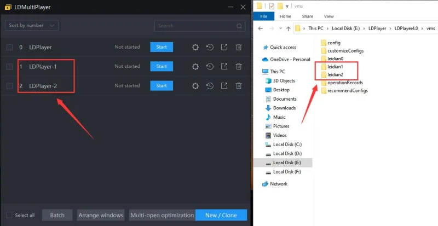Select This PC in the navigation pane
Image resolution: width=438 pixels, height=226 pixels.
[x=274, y=72]
